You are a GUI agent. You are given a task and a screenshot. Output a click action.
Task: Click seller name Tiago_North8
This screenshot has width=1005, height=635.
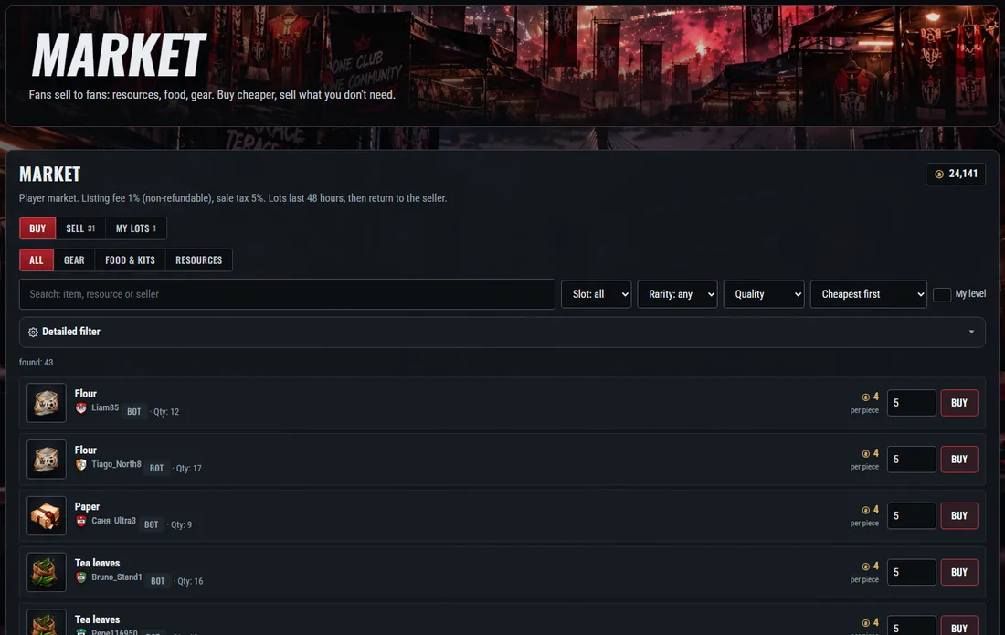[116, 464]
